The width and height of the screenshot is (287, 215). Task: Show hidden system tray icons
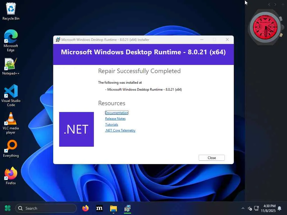click(243, 208)
